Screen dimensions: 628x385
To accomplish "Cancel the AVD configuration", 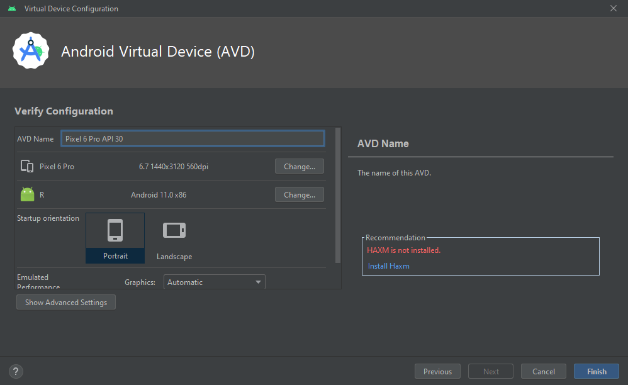I will click(544, 371).
